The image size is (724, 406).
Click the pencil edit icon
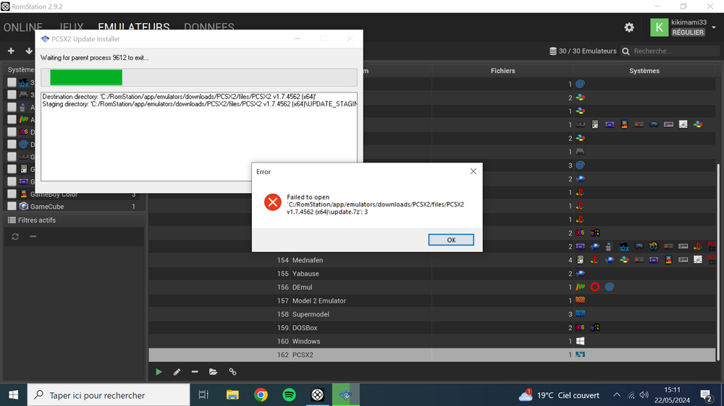point(177,372)
